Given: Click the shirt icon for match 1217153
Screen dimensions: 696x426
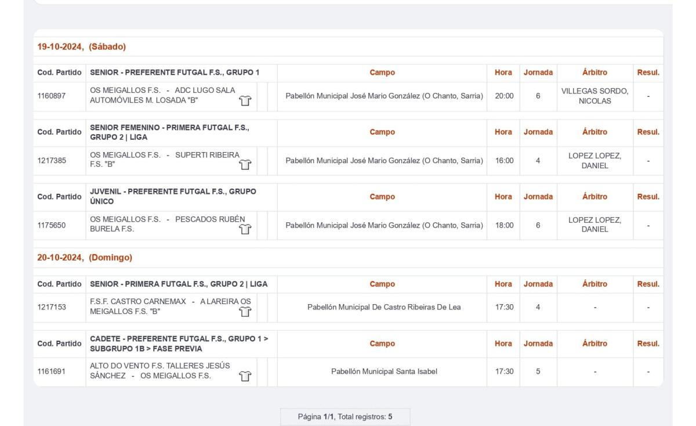Looking at the screenshot, I should [245, 312].
